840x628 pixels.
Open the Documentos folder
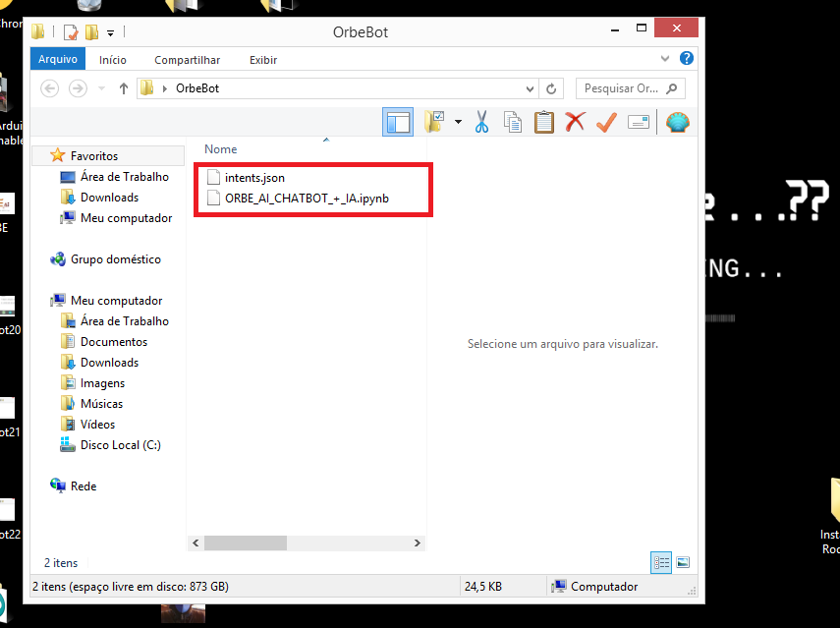tap(114, 342)
